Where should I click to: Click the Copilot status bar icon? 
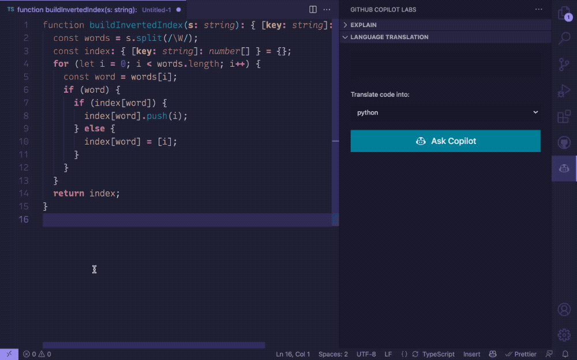point(493,354)
